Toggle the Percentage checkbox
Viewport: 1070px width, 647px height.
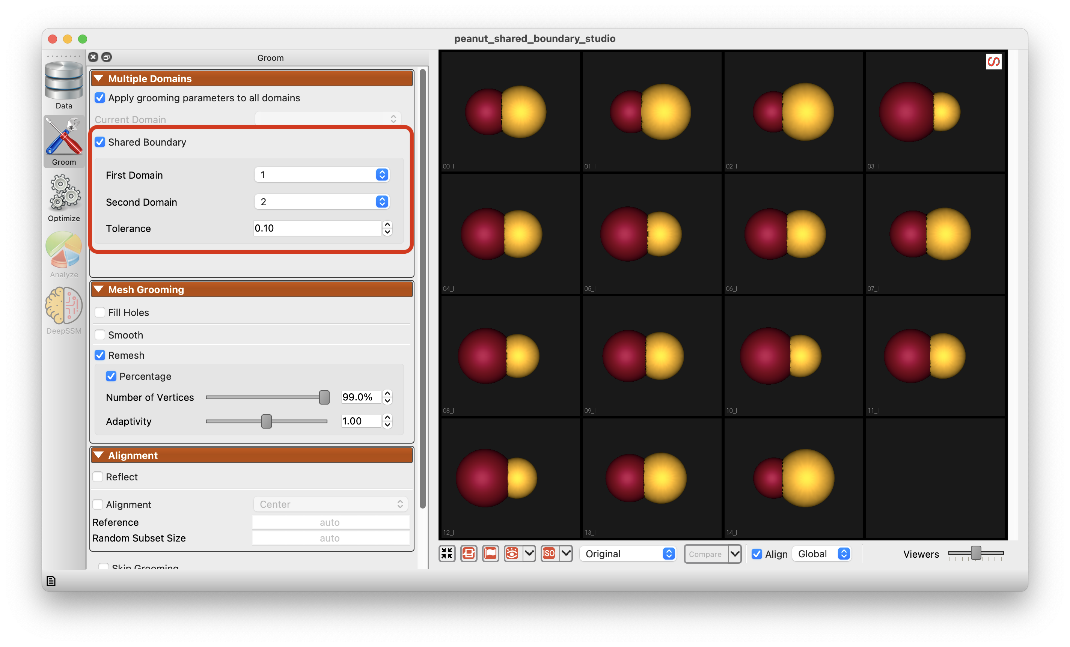click(x=111, y=376)
